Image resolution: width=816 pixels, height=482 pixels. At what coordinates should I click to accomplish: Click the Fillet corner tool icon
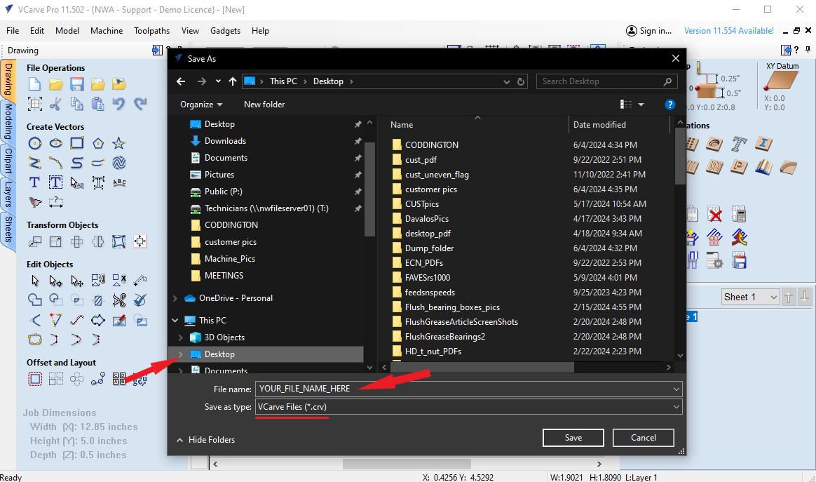tap(34, 320)
